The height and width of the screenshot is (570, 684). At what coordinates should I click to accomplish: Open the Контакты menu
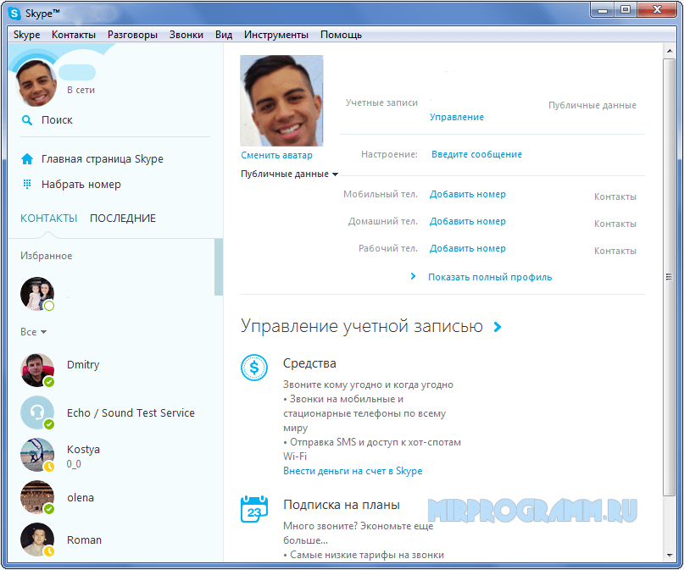pos(74,35)
